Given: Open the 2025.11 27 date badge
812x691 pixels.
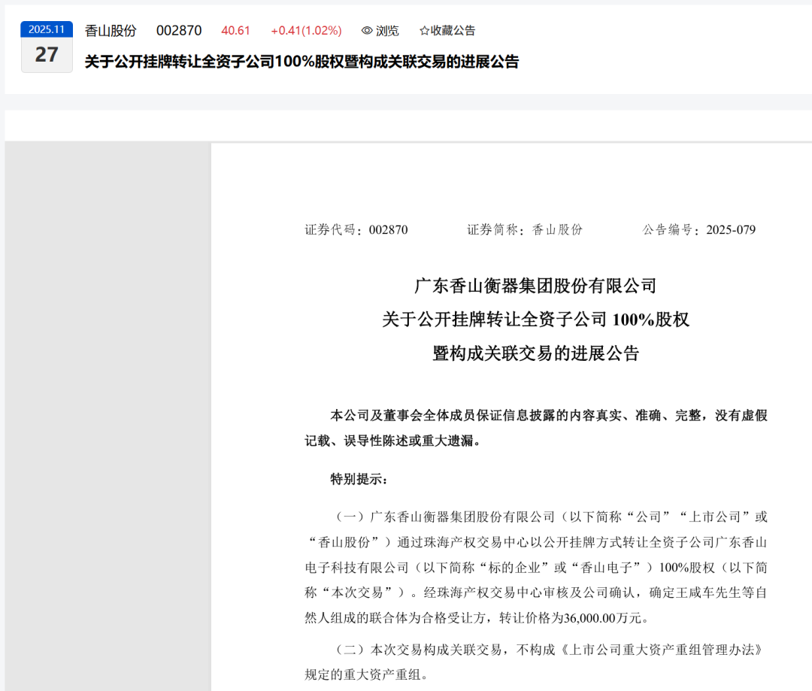Looking at the screenshot, I should pos(47,47).
